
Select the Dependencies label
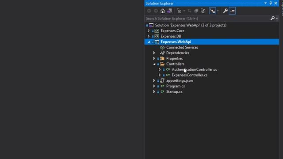(178, 53)
